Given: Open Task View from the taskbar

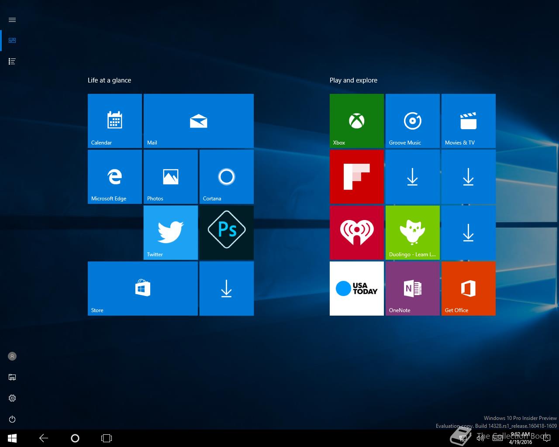Looking at the screenshot, I should (107, 438).
